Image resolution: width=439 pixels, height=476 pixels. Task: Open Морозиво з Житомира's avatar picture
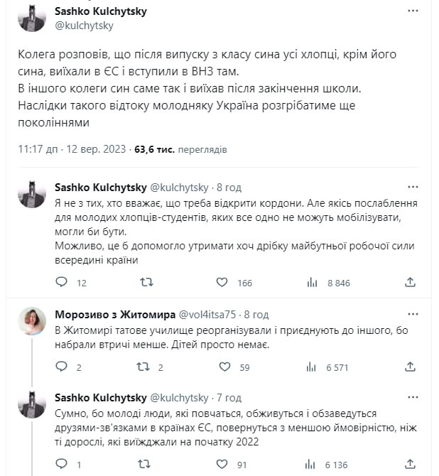pos(32,321)
